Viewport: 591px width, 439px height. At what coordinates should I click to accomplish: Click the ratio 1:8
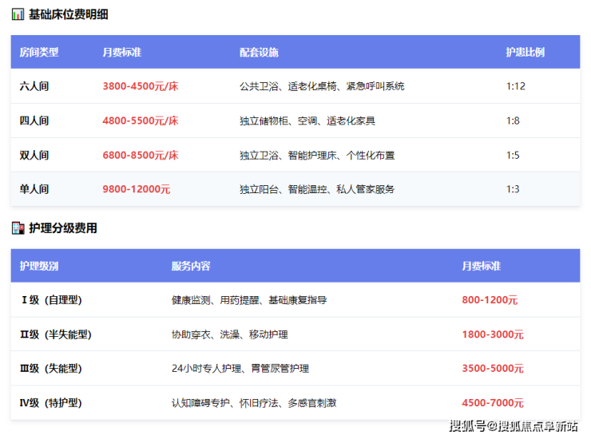pyautogui.click(x=513, y=121)
